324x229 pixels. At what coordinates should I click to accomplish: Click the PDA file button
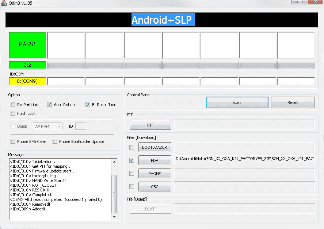[155, 160]
